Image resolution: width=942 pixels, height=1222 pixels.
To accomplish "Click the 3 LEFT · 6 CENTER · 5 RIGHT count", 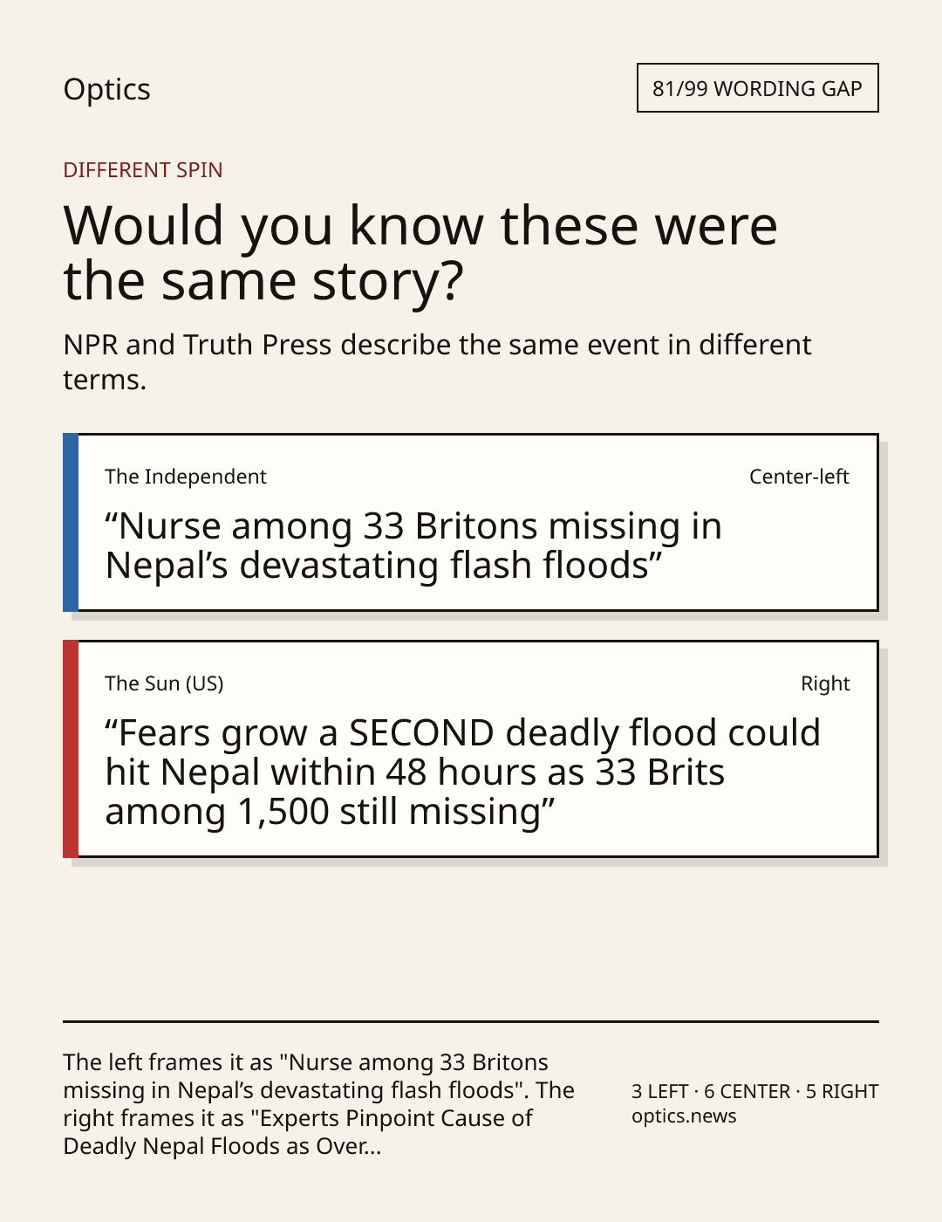I will coord(755,1091).
